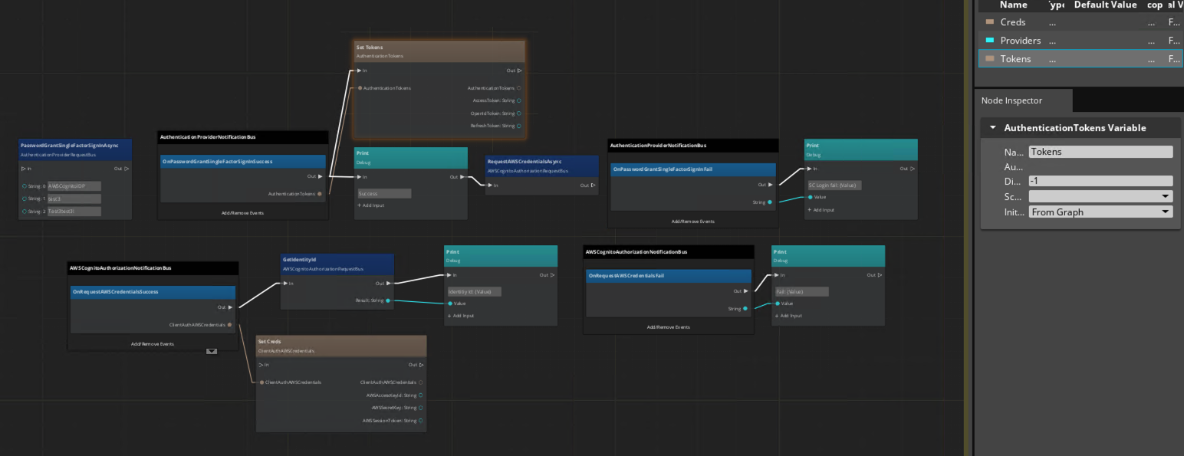Click Add/Remove Events under OnPasswordGrantSingleFactorSignInSuccess

coord(242,213)
